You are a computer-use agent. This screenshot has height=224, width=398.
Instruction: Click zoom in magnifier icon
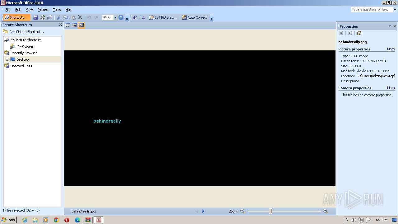point(325,211)
